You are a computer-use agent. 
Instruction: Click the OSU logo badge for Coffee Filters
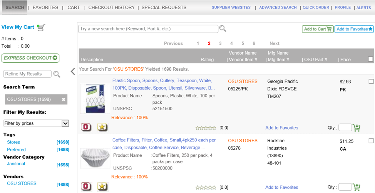pos(86,187)
